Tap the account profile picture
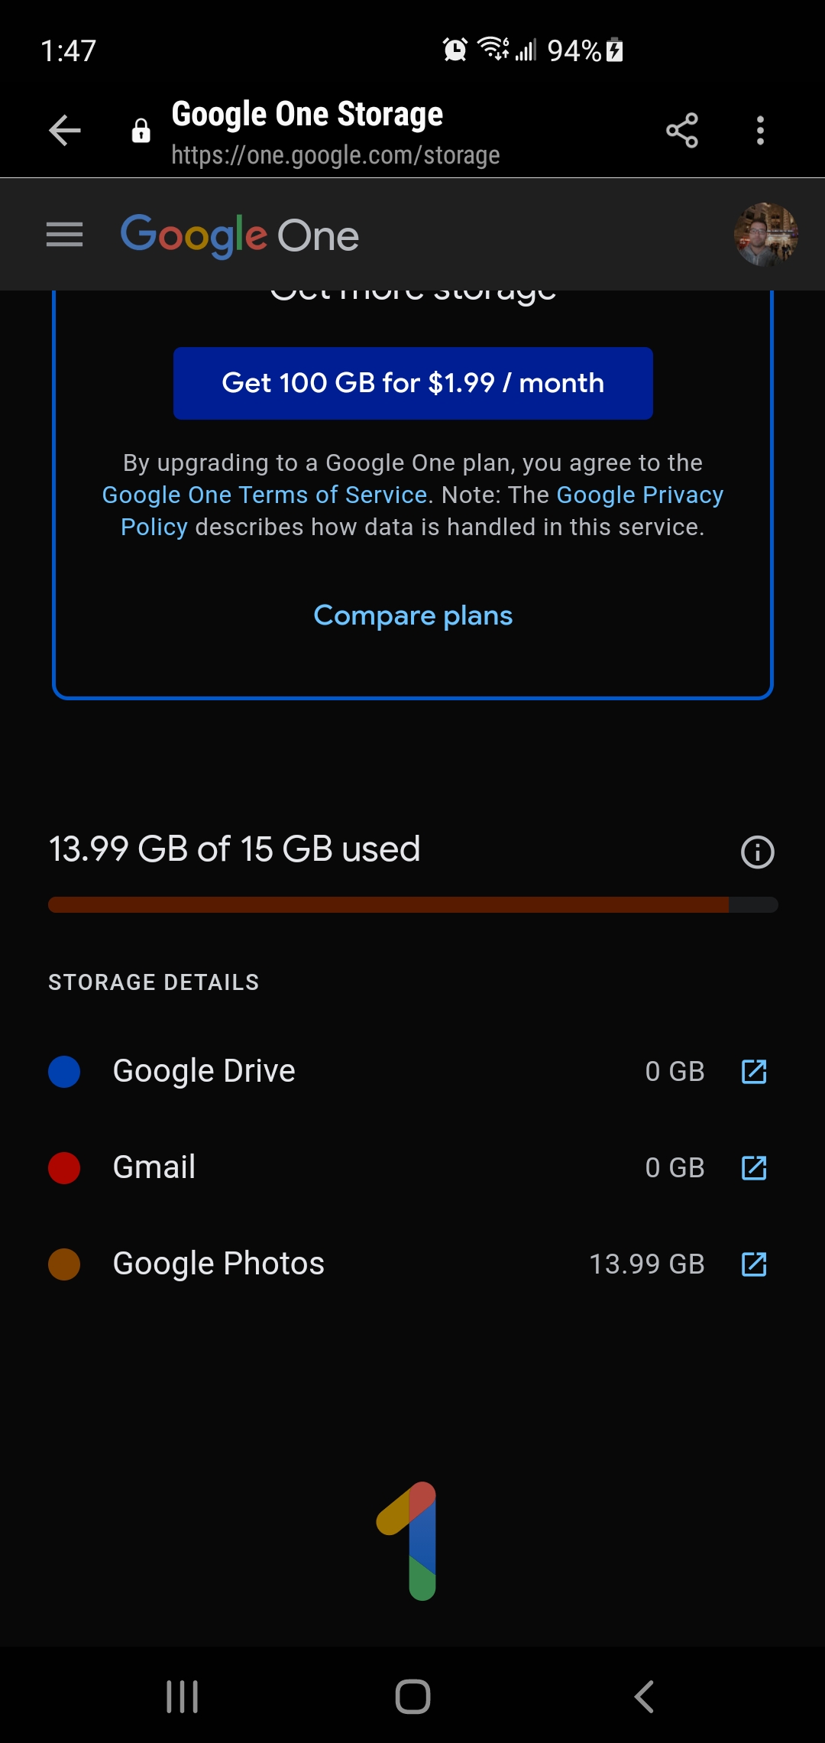Image resolution: width=825 pixels, height=1743 pixels. [766, 235]
